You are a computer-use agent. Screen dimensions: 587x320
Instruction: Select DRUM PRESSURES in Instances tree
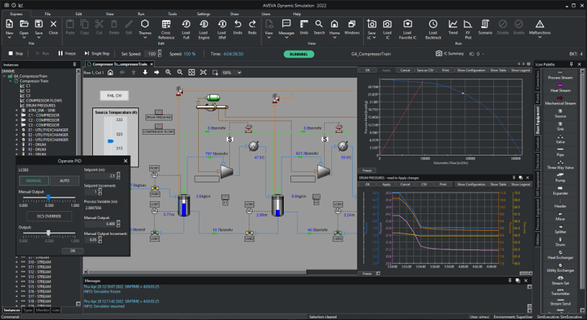point(40,105)
